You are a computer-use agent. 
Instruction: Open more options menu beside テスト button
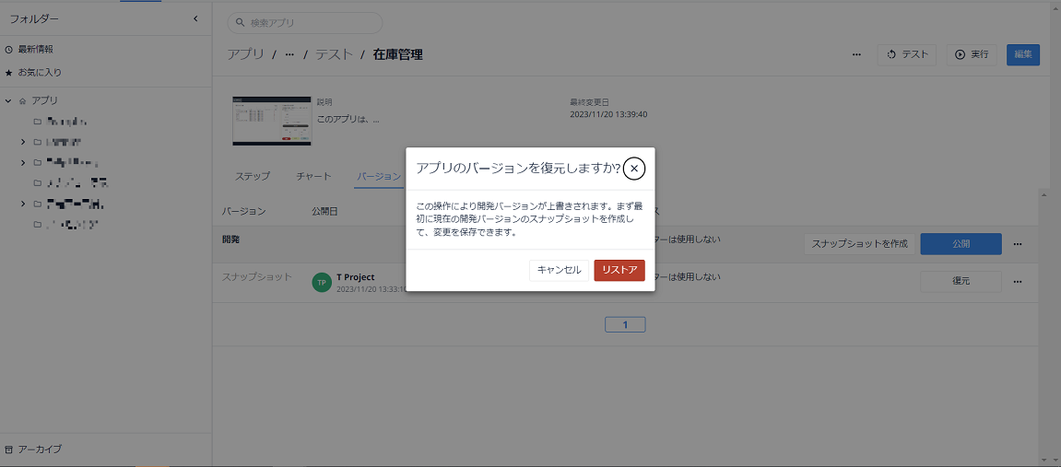856,54
